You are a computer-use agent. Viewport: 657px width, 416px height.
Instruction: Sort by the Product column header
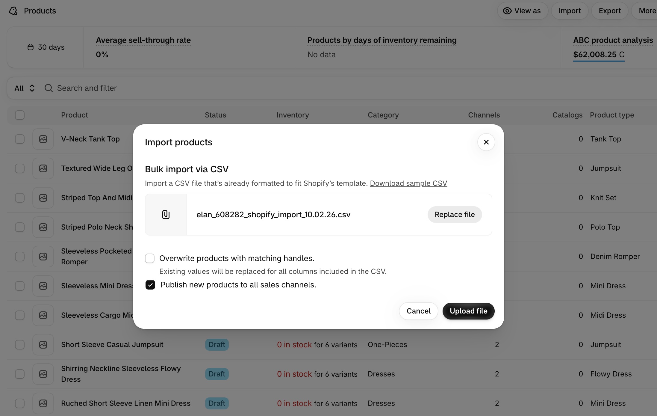(x=74, y=115)
